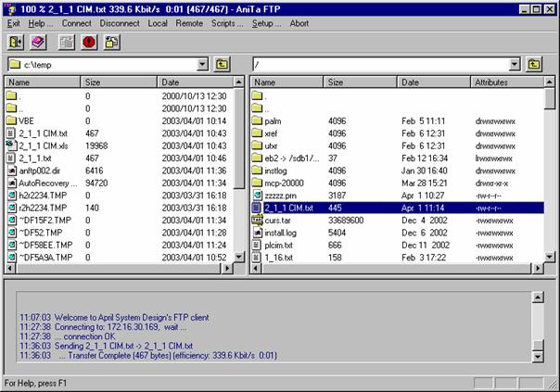Open the help book toolbar icon

(x=39, y=42)
